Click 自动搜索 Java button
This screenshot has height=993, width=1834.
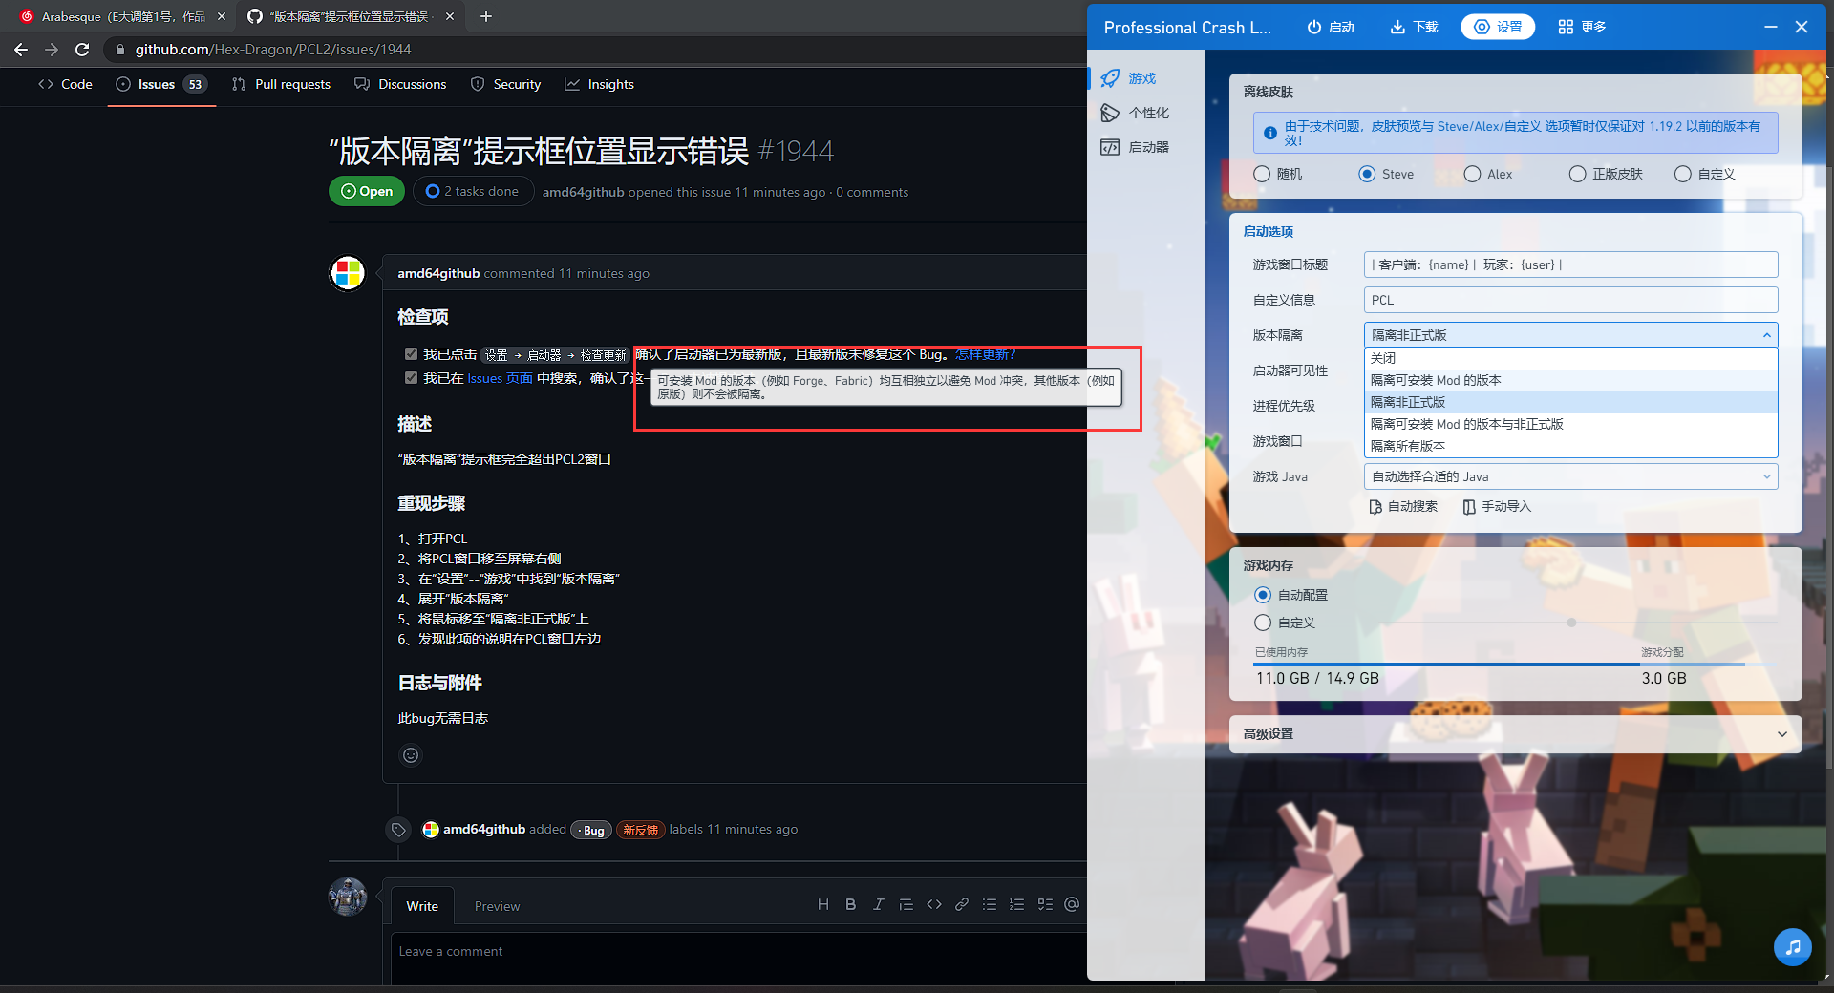(1403, 506)
